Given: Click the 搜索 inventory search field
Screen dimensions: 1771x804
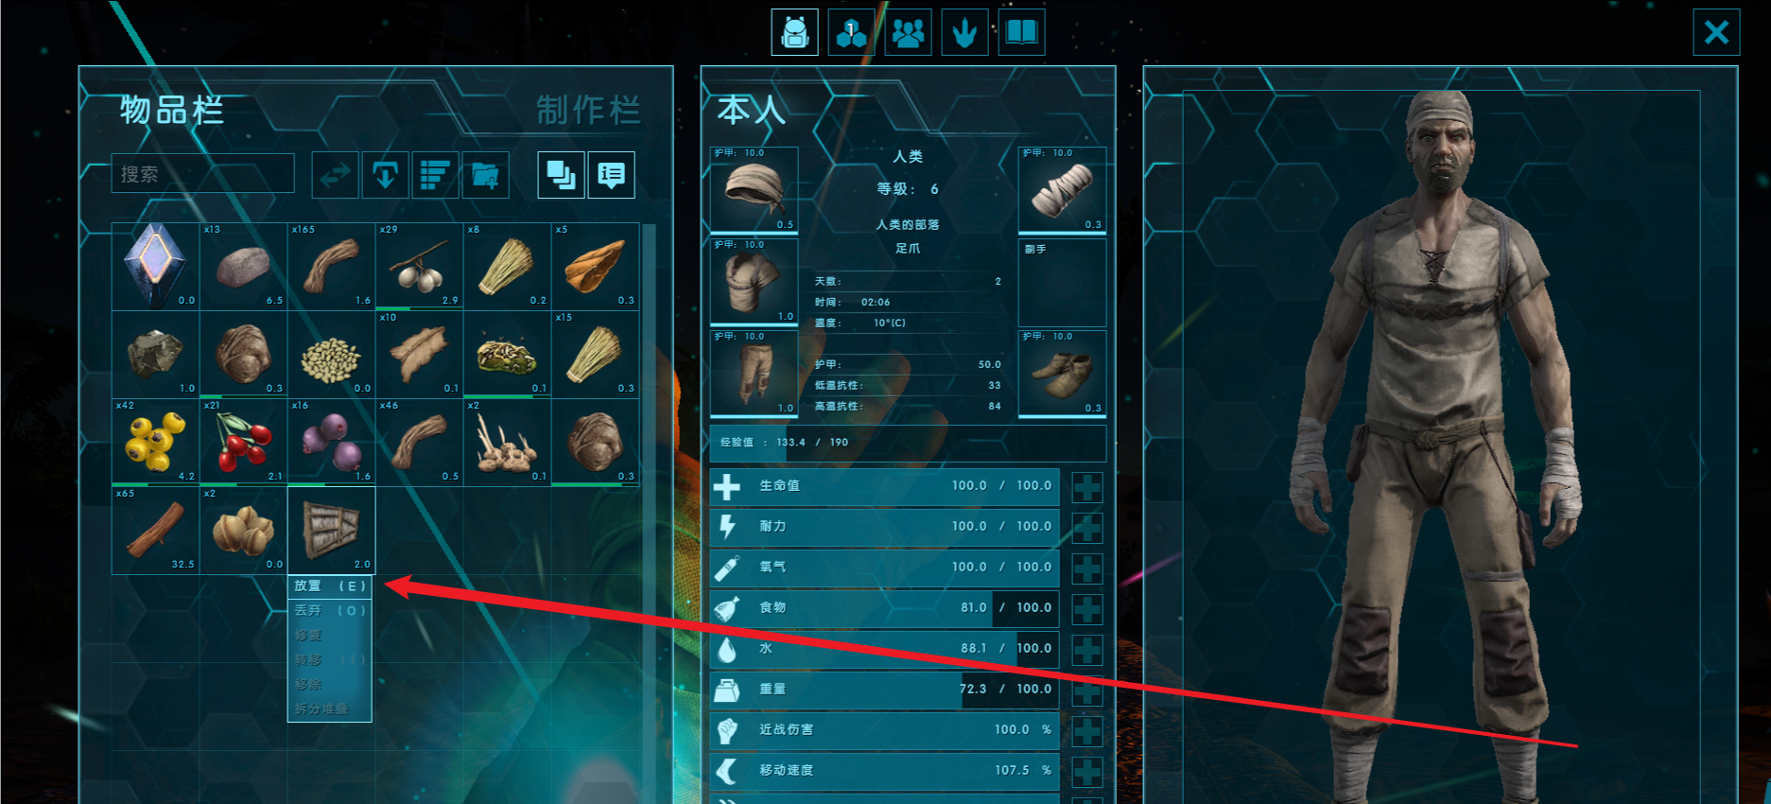Looking at the screenshot, I should click(x=203, y=174).
